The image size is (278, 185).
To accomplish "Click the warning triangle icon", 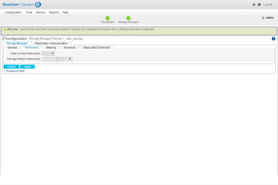I will (5, 29).
